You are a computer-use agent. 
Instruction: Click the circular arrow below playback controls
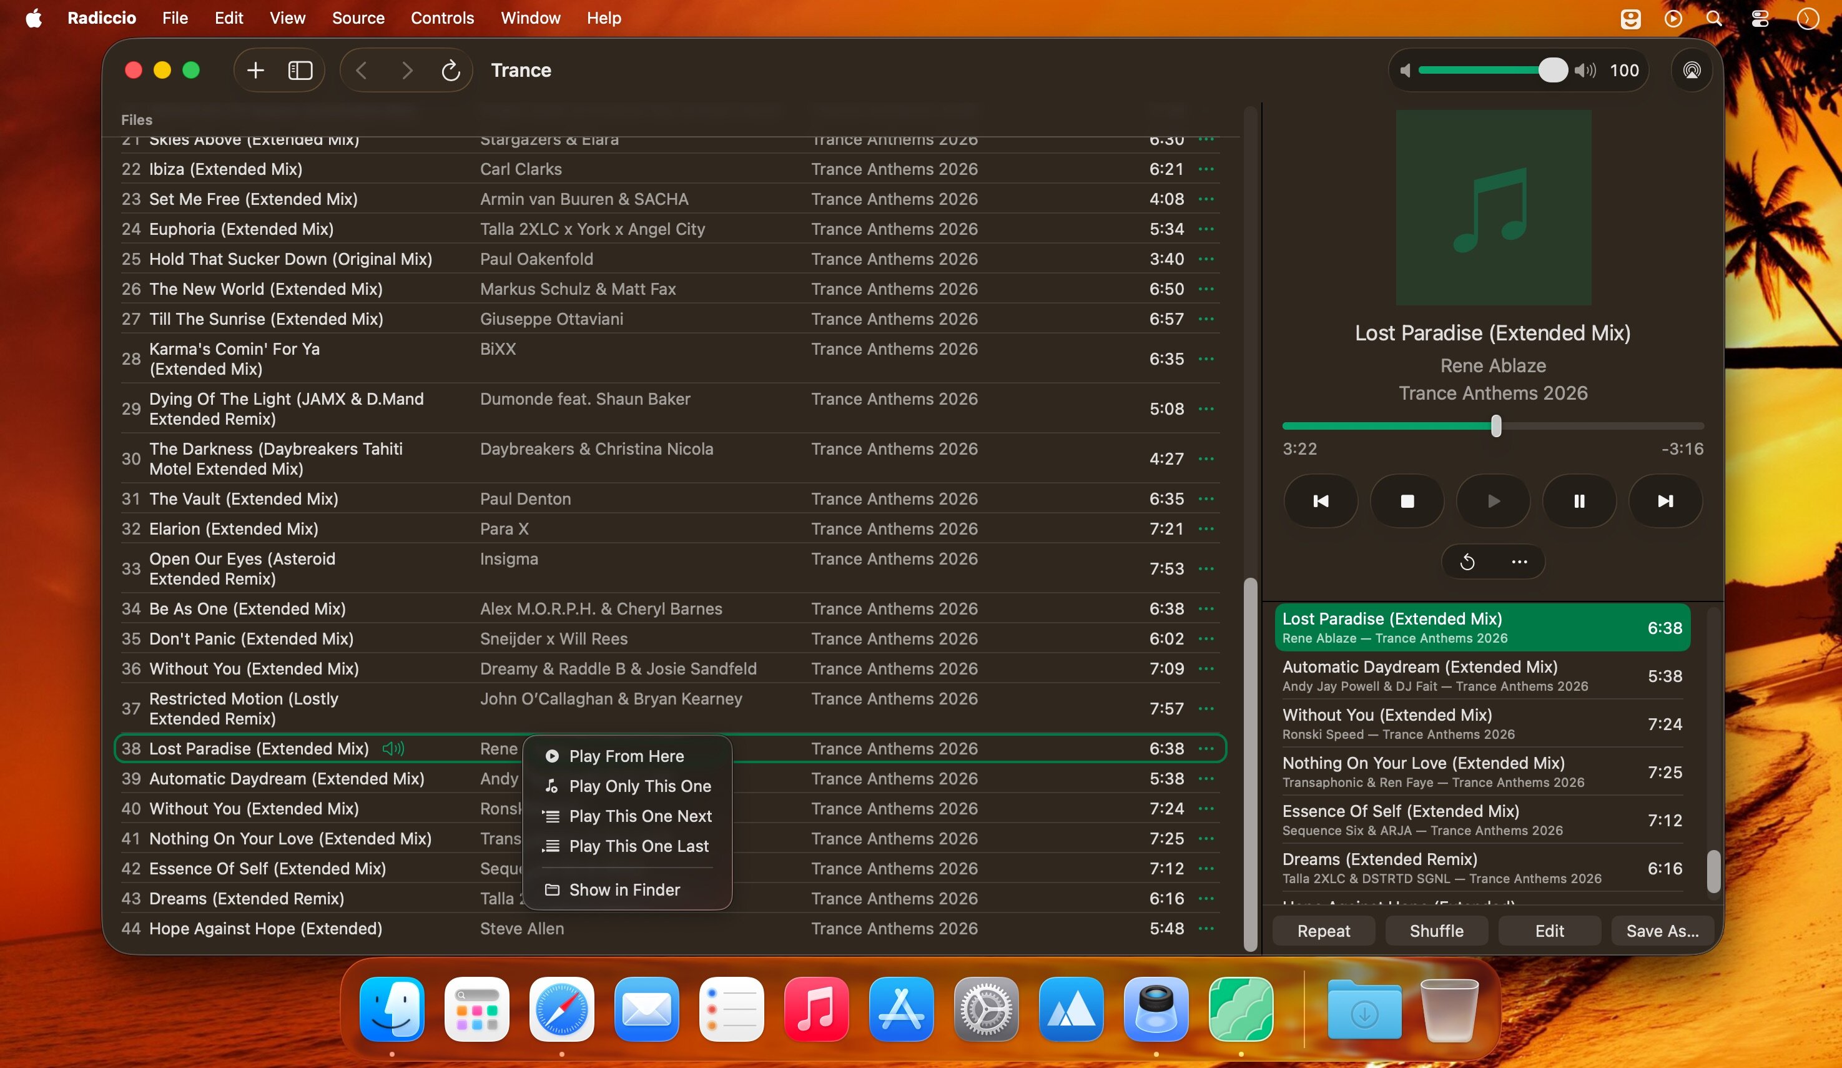1467,561
